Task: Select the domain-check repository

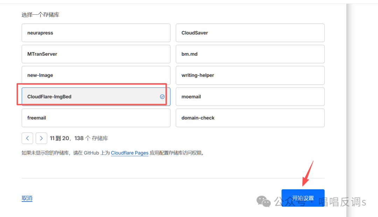Action: (x=250, y=118)
